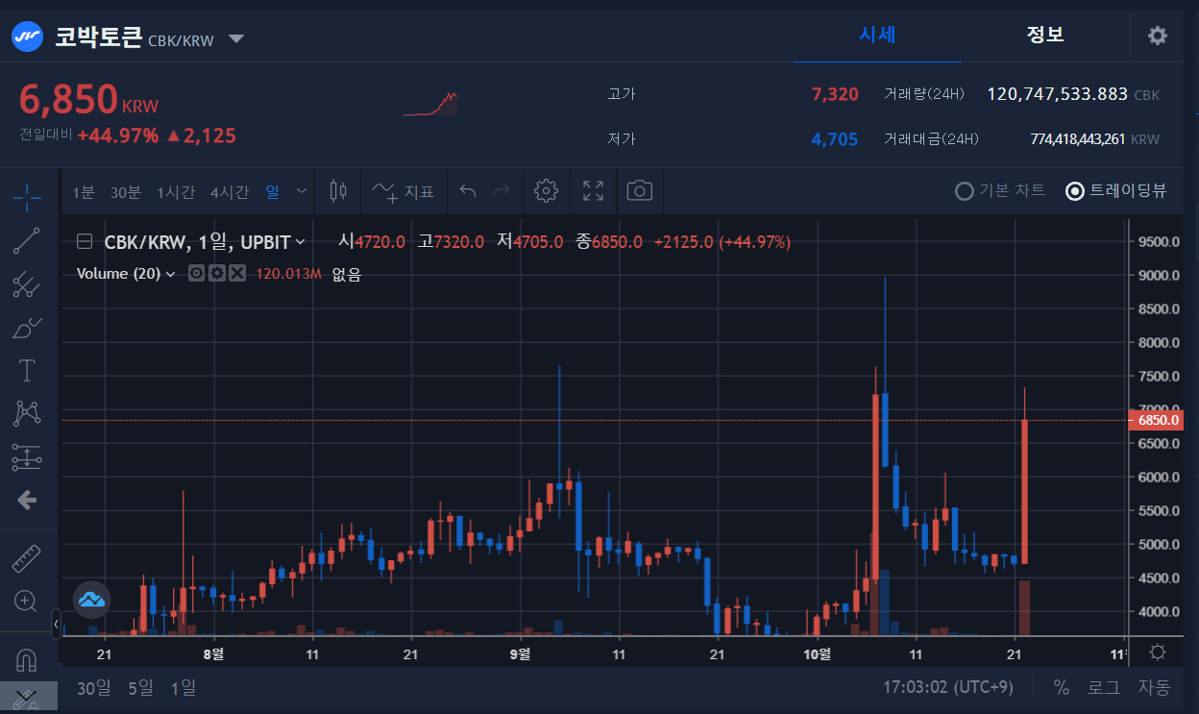The width and height of the screenshot is (1199, 714).
Task: Select the 30분 interval
Action: pos(126,192)
